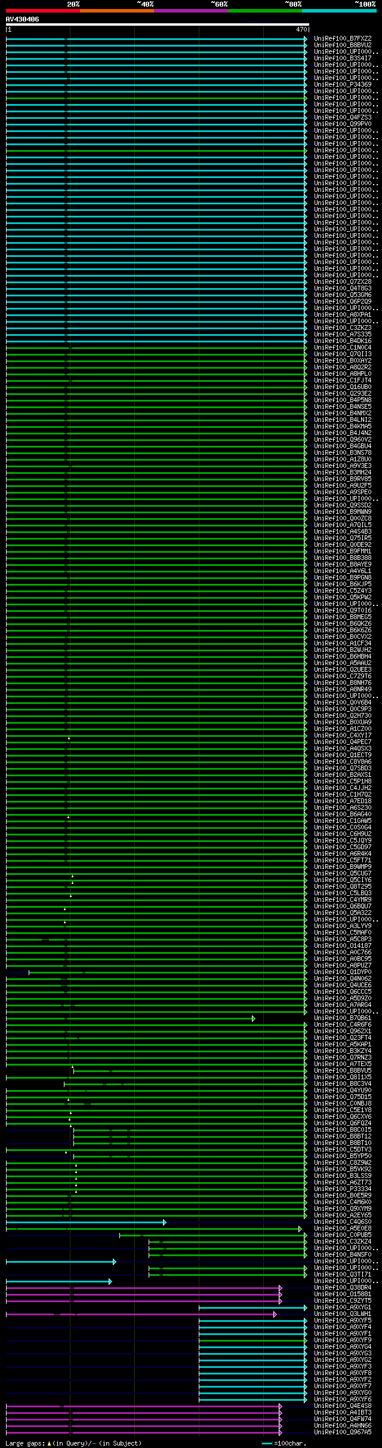
Task: Click the red 20% identity legend bar
Action: tap(43, 11)
